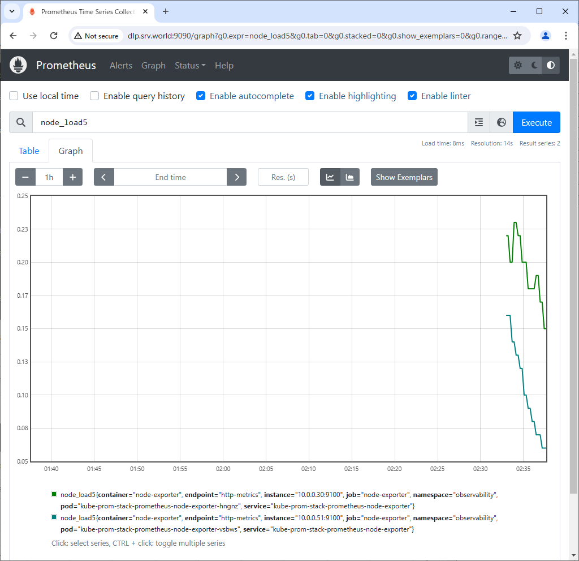Move end time forward with right chevron
Screen dimensions: 579x561
click(x=237, y=177)
